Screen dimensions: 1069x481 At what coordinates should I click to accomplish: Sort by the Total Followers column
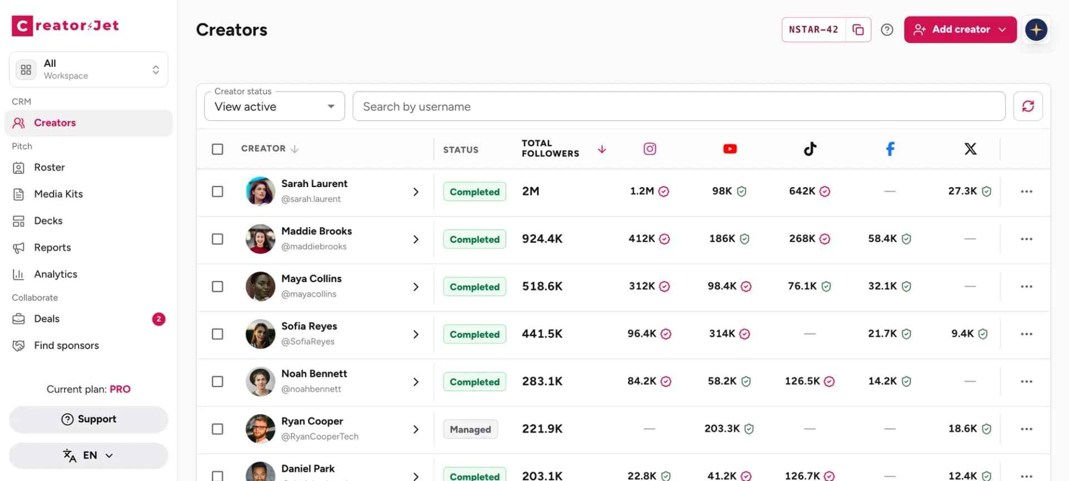click(563, 149)
